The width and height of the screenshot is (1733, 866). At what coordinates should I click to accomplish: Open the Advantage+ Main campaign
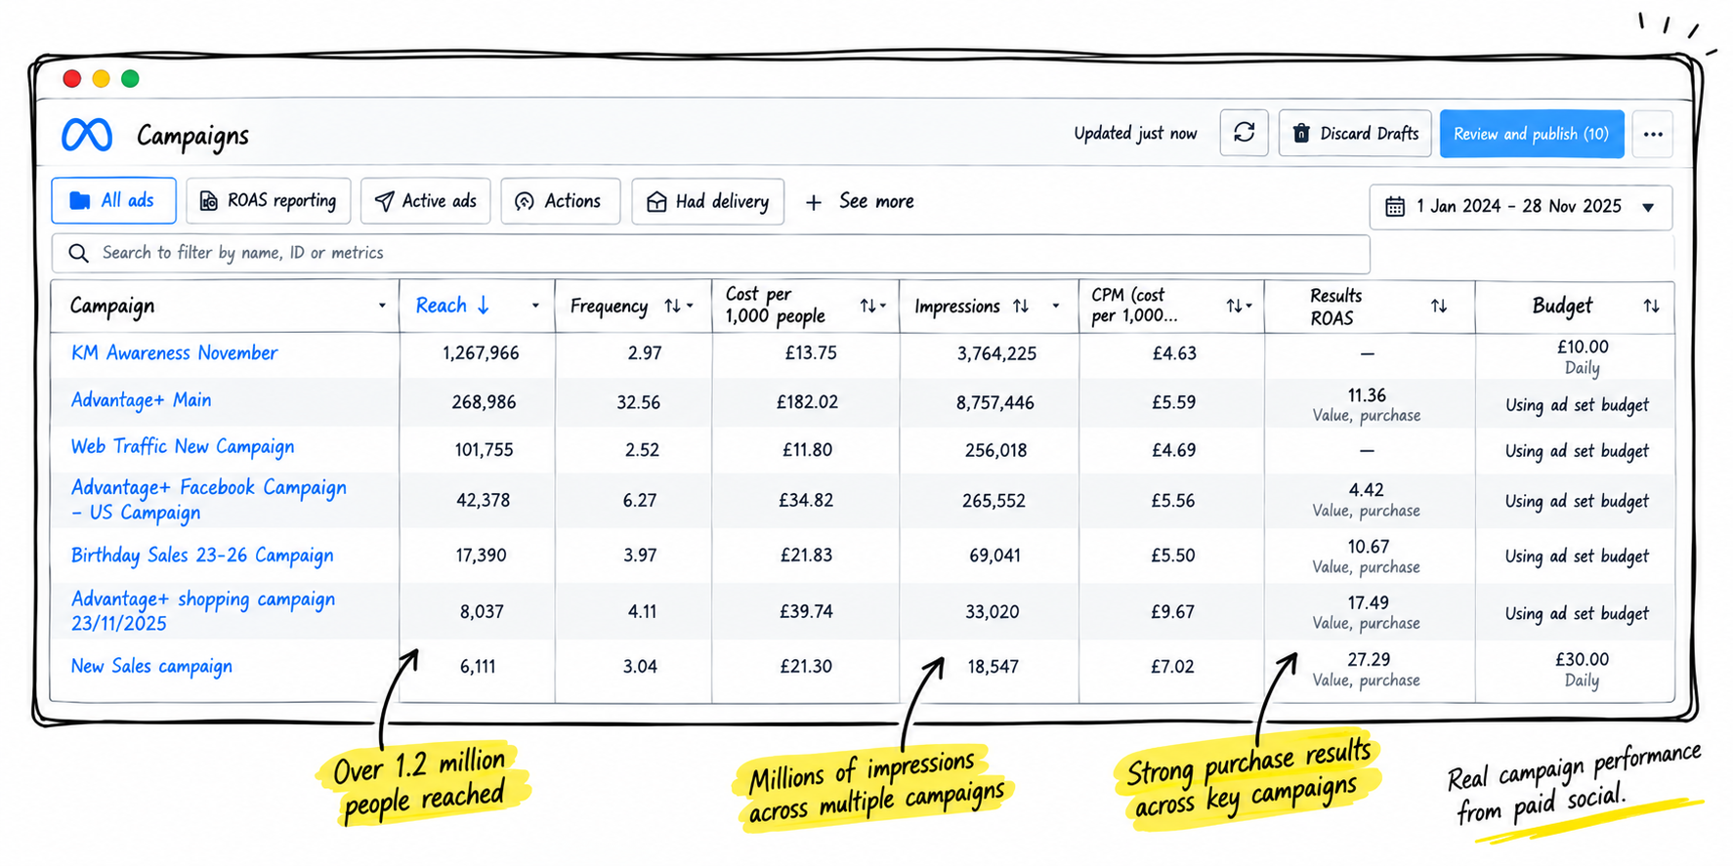[x=141, y=400]
